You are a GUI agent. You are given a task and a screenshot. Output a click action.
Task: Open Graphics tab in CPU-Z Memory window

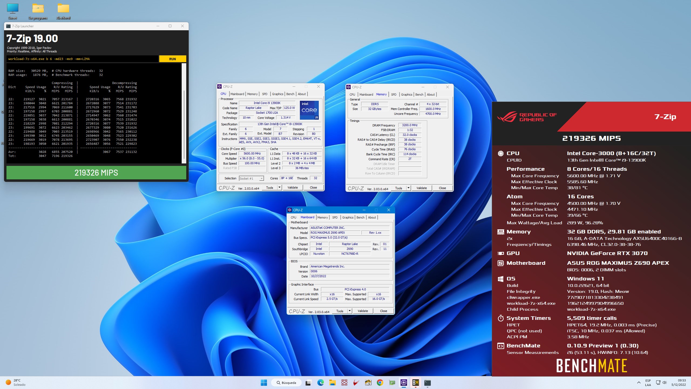coord(407,95)
